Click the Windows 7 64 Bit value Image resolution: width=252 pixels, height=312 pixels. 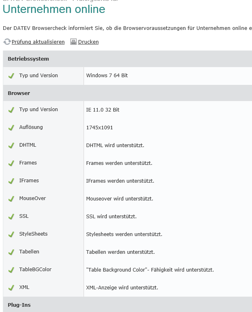click(107, 76)
